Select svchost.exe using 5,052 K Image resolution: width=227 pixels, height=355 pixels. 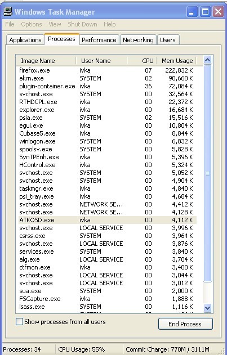tap(106, 173)
